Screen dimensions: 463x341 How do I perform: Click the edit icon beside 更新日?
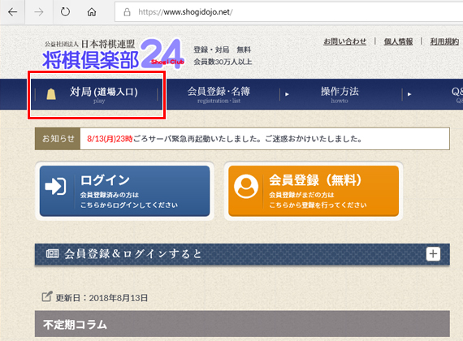[46, 296]
